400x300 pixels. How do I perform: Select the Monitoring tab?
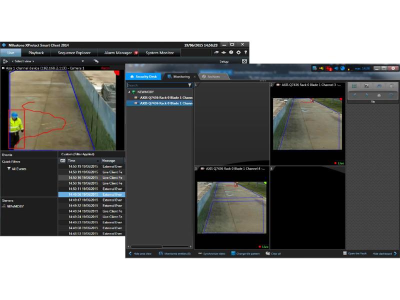(x=181, y=76)
